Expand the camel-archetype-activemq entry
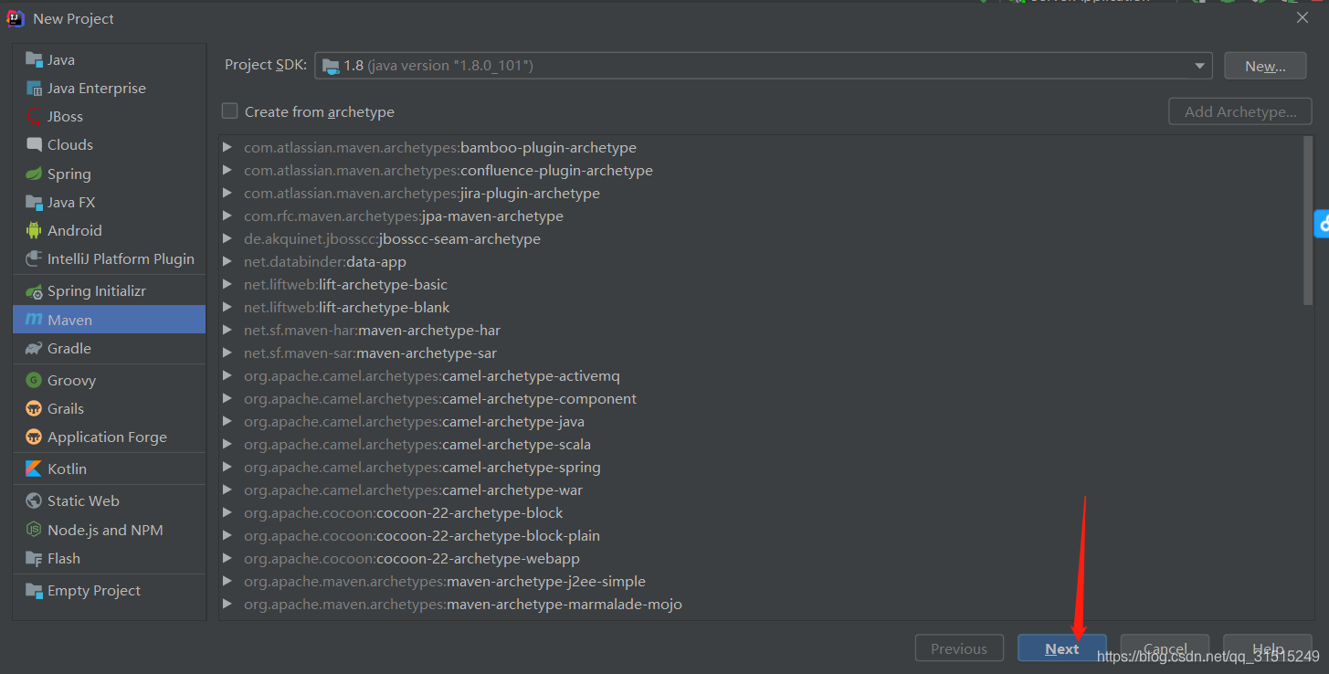The image size is (1329, 674). (227, 375)
